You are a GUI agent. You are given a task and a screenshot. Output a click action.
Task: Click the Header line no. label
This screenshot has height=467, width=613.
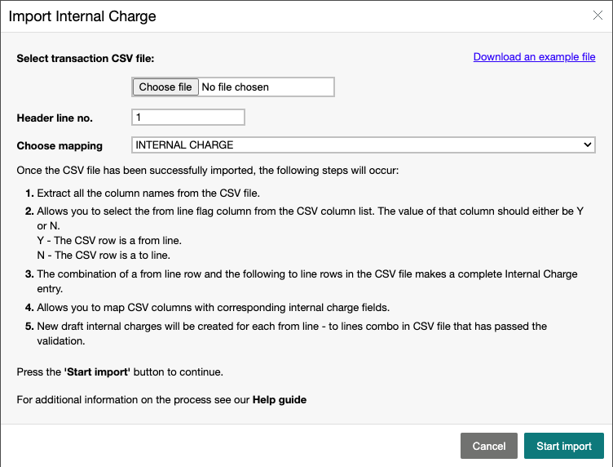click(x=55, y=118)
